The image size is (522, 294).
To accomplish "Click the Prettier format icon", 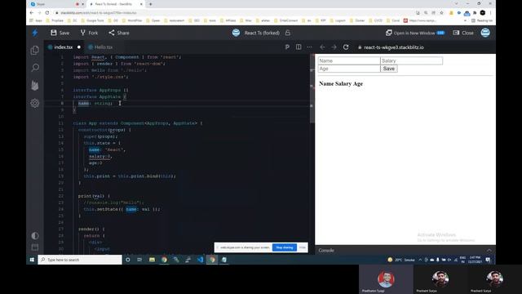I will click(x=287, y=47).
